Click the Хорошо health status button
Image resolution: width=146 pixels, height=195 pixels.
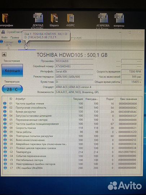click(x=12, y=70)
